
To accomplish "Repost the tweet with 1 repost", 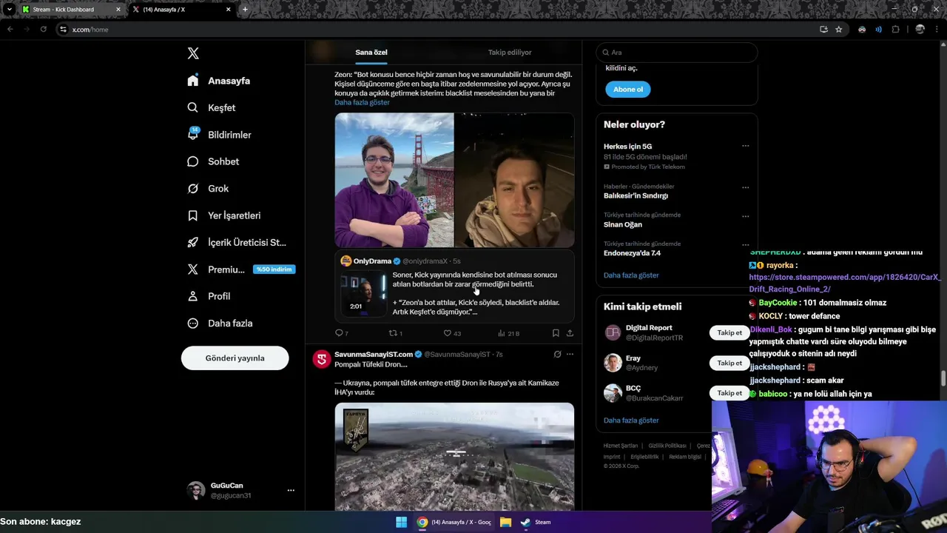I will click(x=396, y=333).
